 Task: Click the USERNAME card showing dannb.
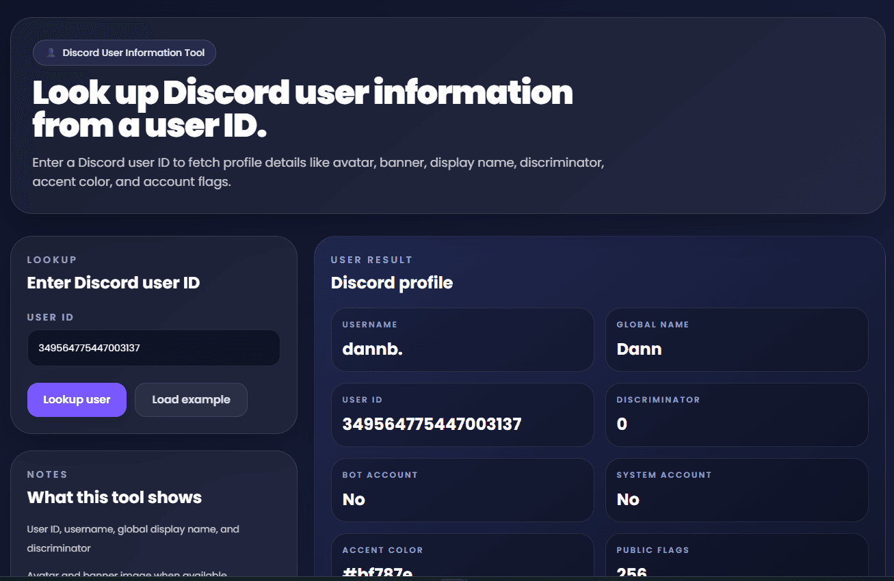(x=462, y=340)
